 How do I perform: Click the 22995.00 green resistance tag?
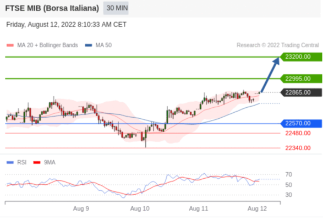pos(301,79)
